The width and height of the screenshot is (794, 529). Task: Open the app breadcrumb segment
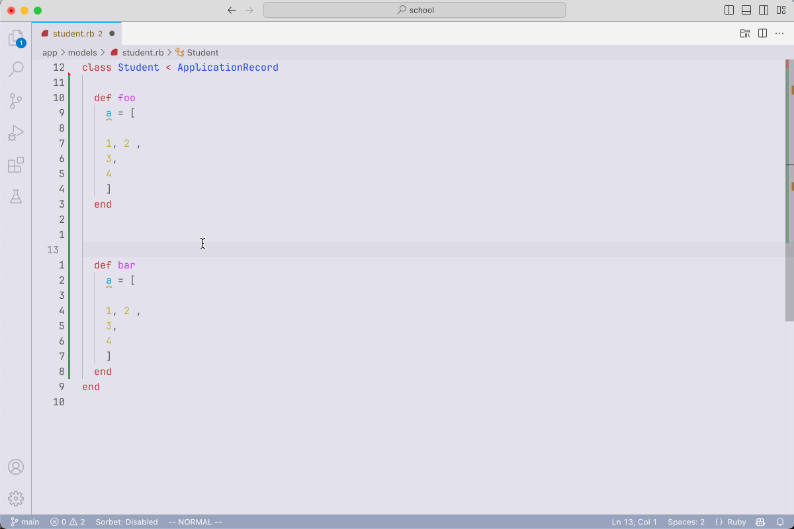[x=50, y=52]
